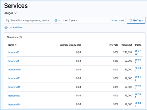Open 40,004 traces for frontend12
Image resolution: width=147 pixels, height=110 pixels.
click(x=138, y=87)
